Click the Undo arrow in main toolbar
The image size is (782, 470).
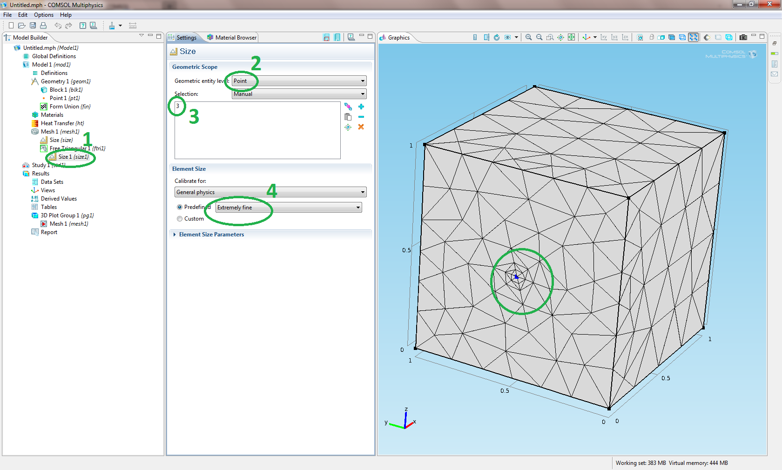[58, 26]
